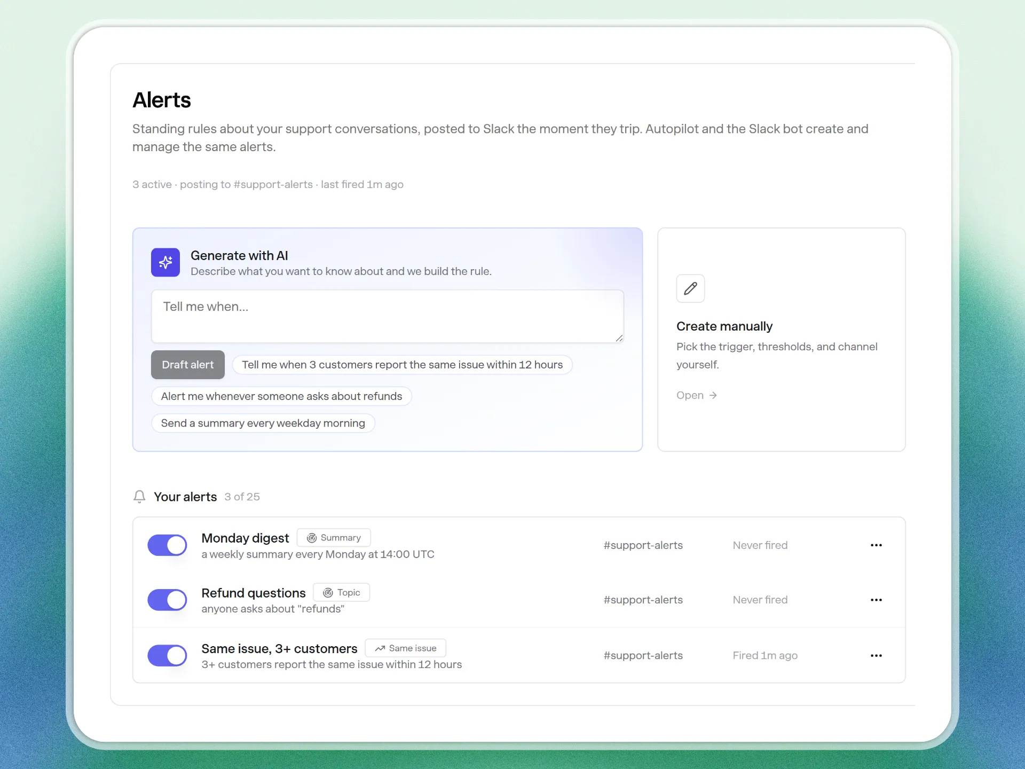This screenshot has width=1025, height=769.
Task: Open the Create manually link
Action: point(696,395)
